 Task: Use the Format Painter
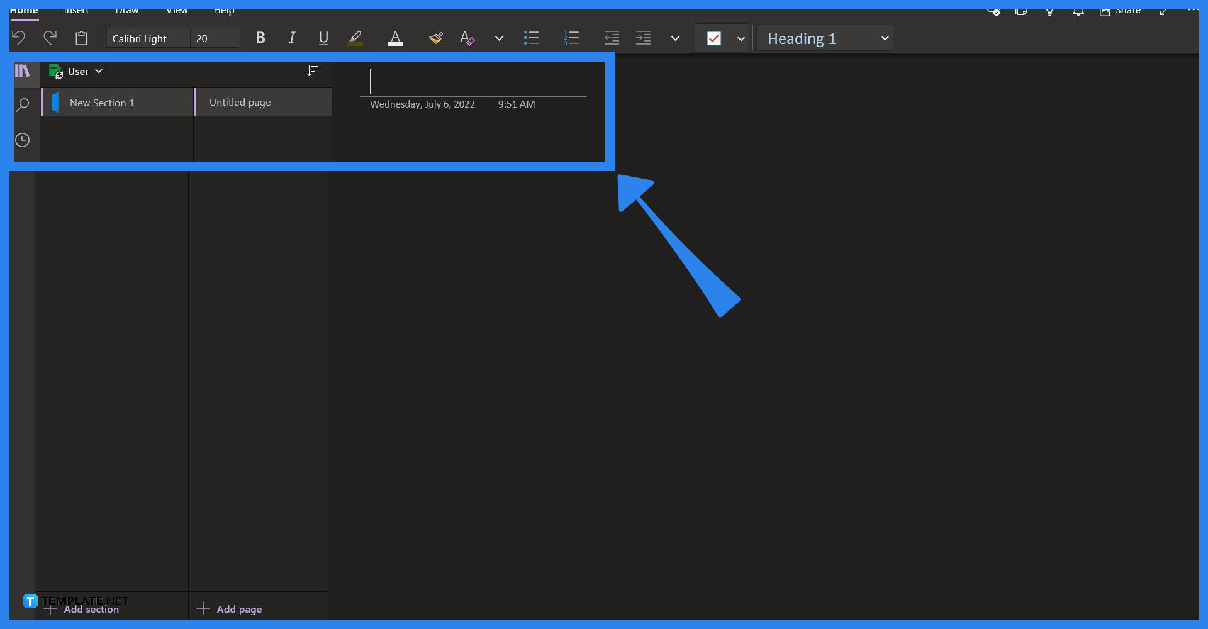click(x=435, y=38)
